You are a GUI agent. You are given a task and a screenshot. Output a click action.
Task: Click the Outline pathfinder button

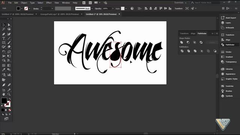point(208,51)
